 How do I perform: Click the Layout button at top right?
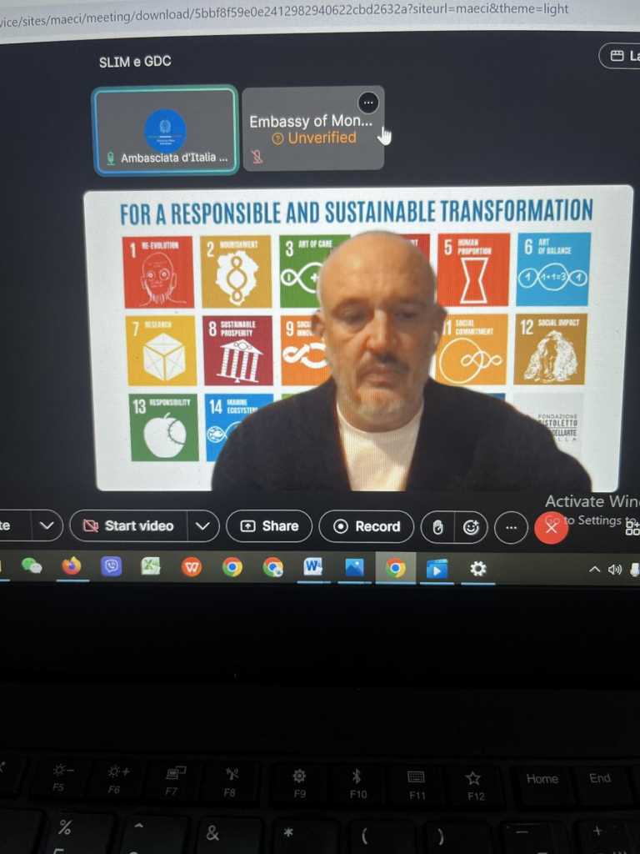[620, 56]
